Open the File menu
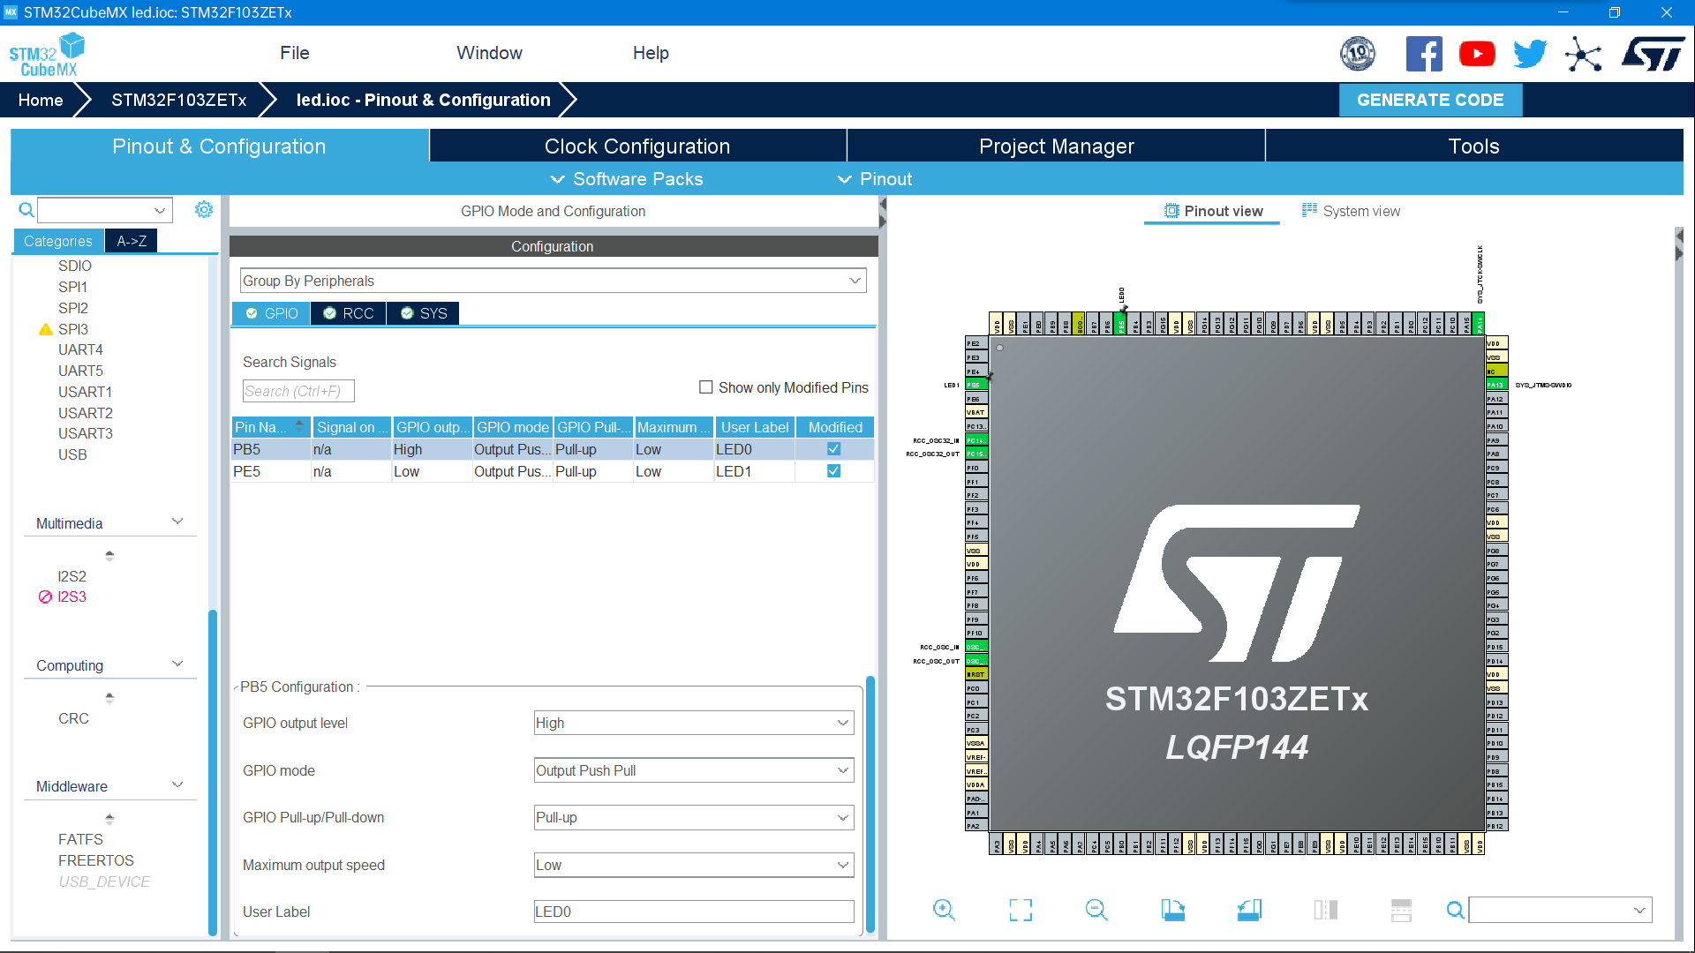Screen dimensions: 1695x953 point(294,53)
